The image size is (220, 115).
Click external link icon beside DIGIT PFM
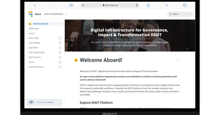point(60,48)
